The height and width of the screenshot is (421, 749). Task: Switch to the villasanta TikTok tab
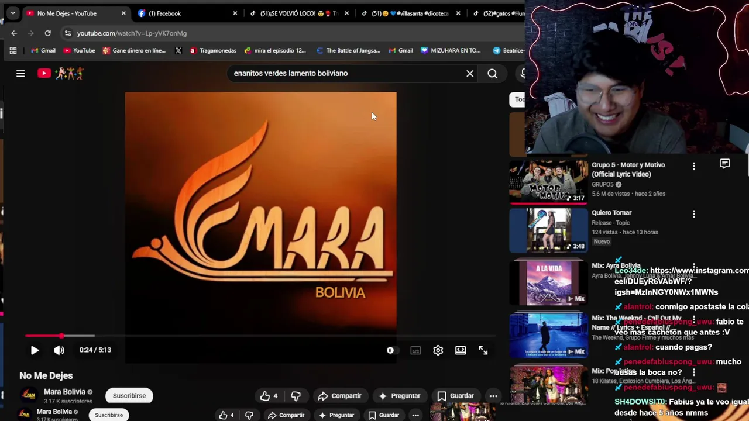(x=410, y=13)
